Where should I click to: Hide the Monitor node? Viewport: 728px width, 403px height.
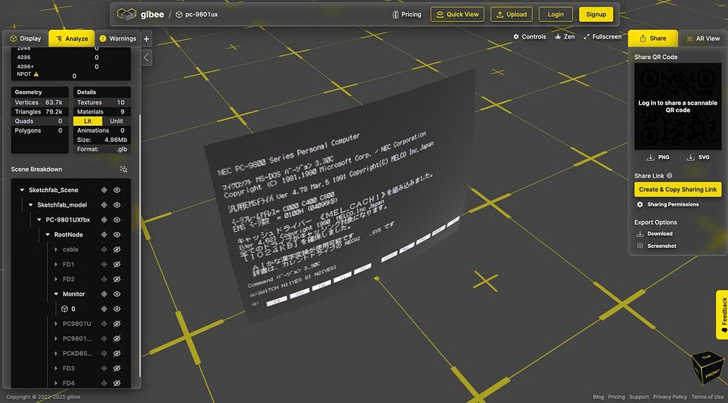(x=117, y=294)
